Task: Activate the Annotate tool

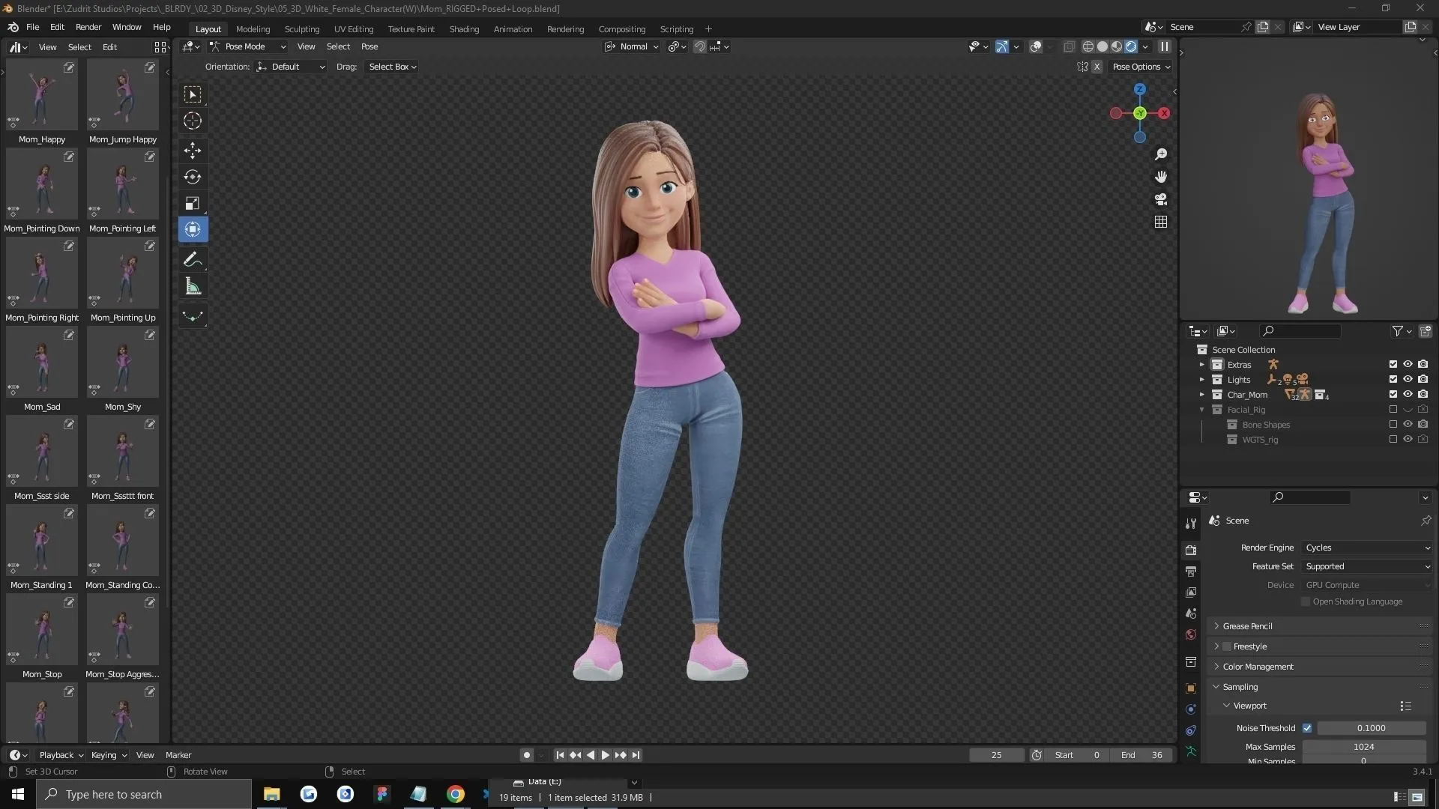Action: coord(193,258)
